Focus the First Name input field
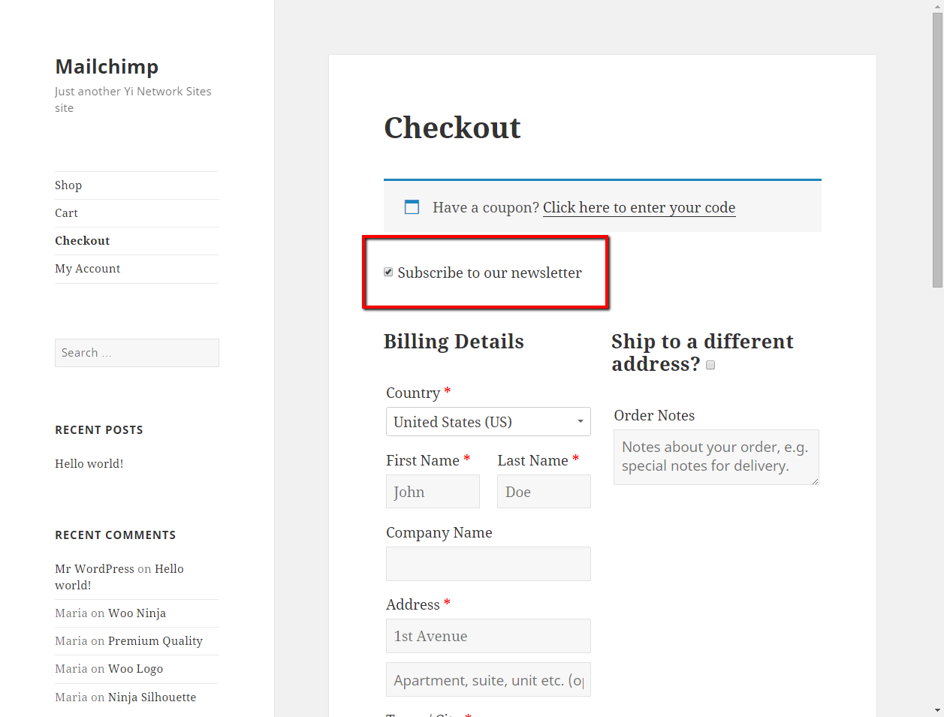Image resolution: width=944 pixels, height=717 pixels. click(433, 492)
